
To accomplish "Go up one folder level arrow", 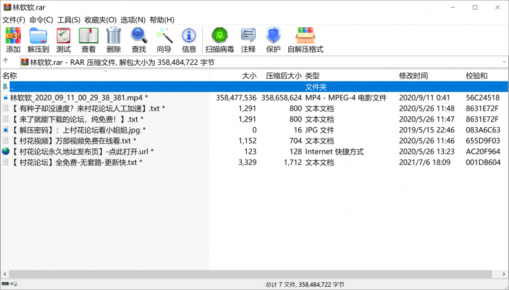I will pyautogui.click(x=6, y=62).
